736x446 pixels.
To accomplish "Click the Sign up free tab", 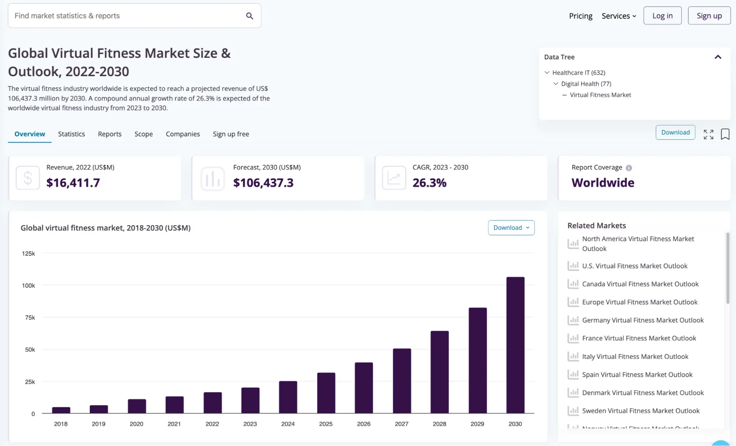I will [x=231, y=134].
